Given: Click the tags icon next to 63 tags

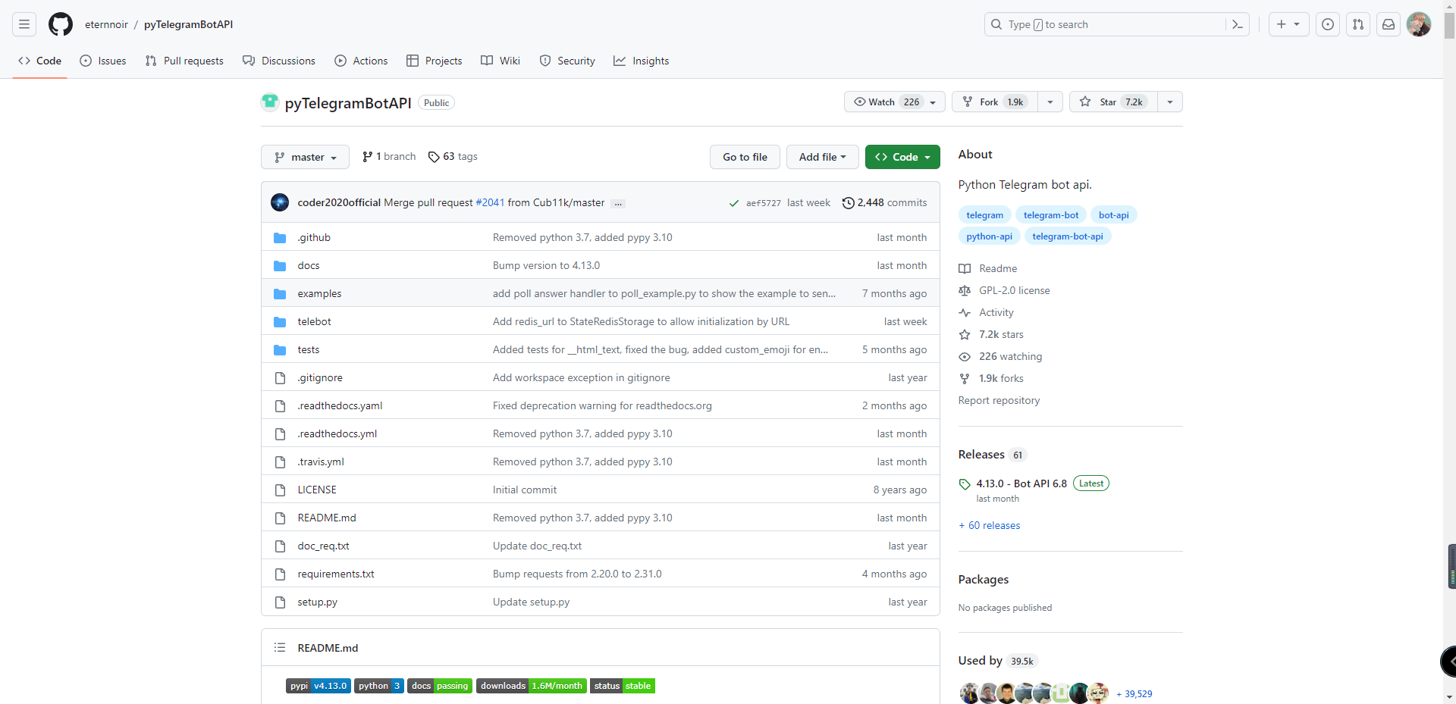Looking at the screenshot, I should coord(434,157).
